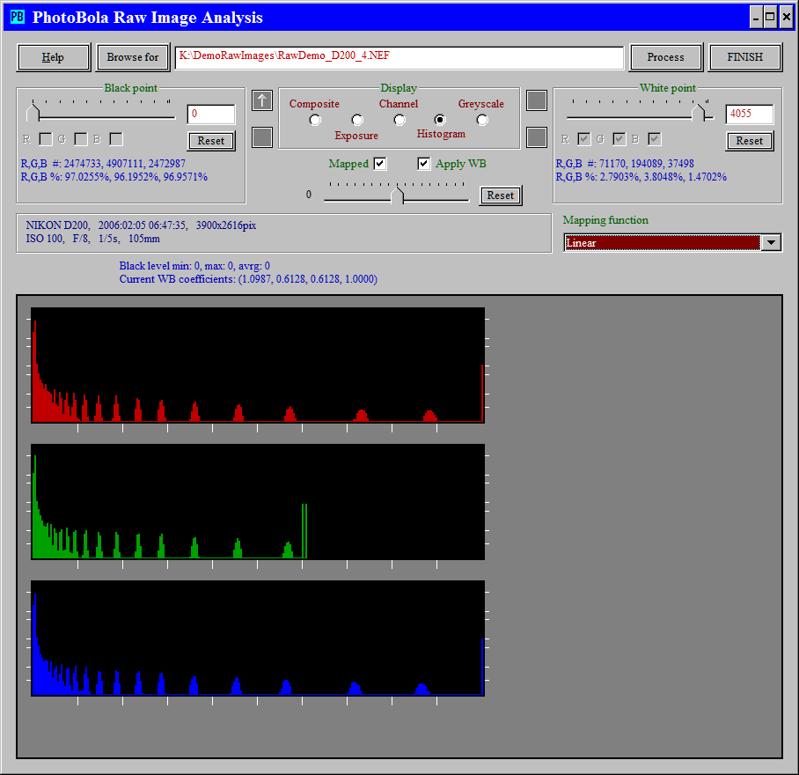Click the lower grey square button beside White point
Viewport: 799px width, 775px height.
[537, 137]
